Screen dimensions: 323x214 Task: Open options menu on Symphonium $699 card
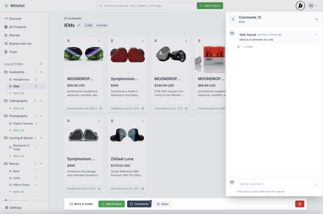click(x=99, y=121)
